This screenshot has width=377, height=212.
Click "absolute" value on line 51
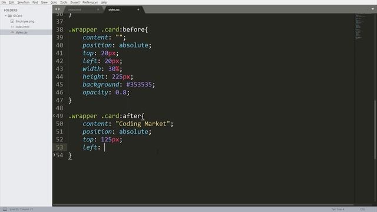pos(134,132)
